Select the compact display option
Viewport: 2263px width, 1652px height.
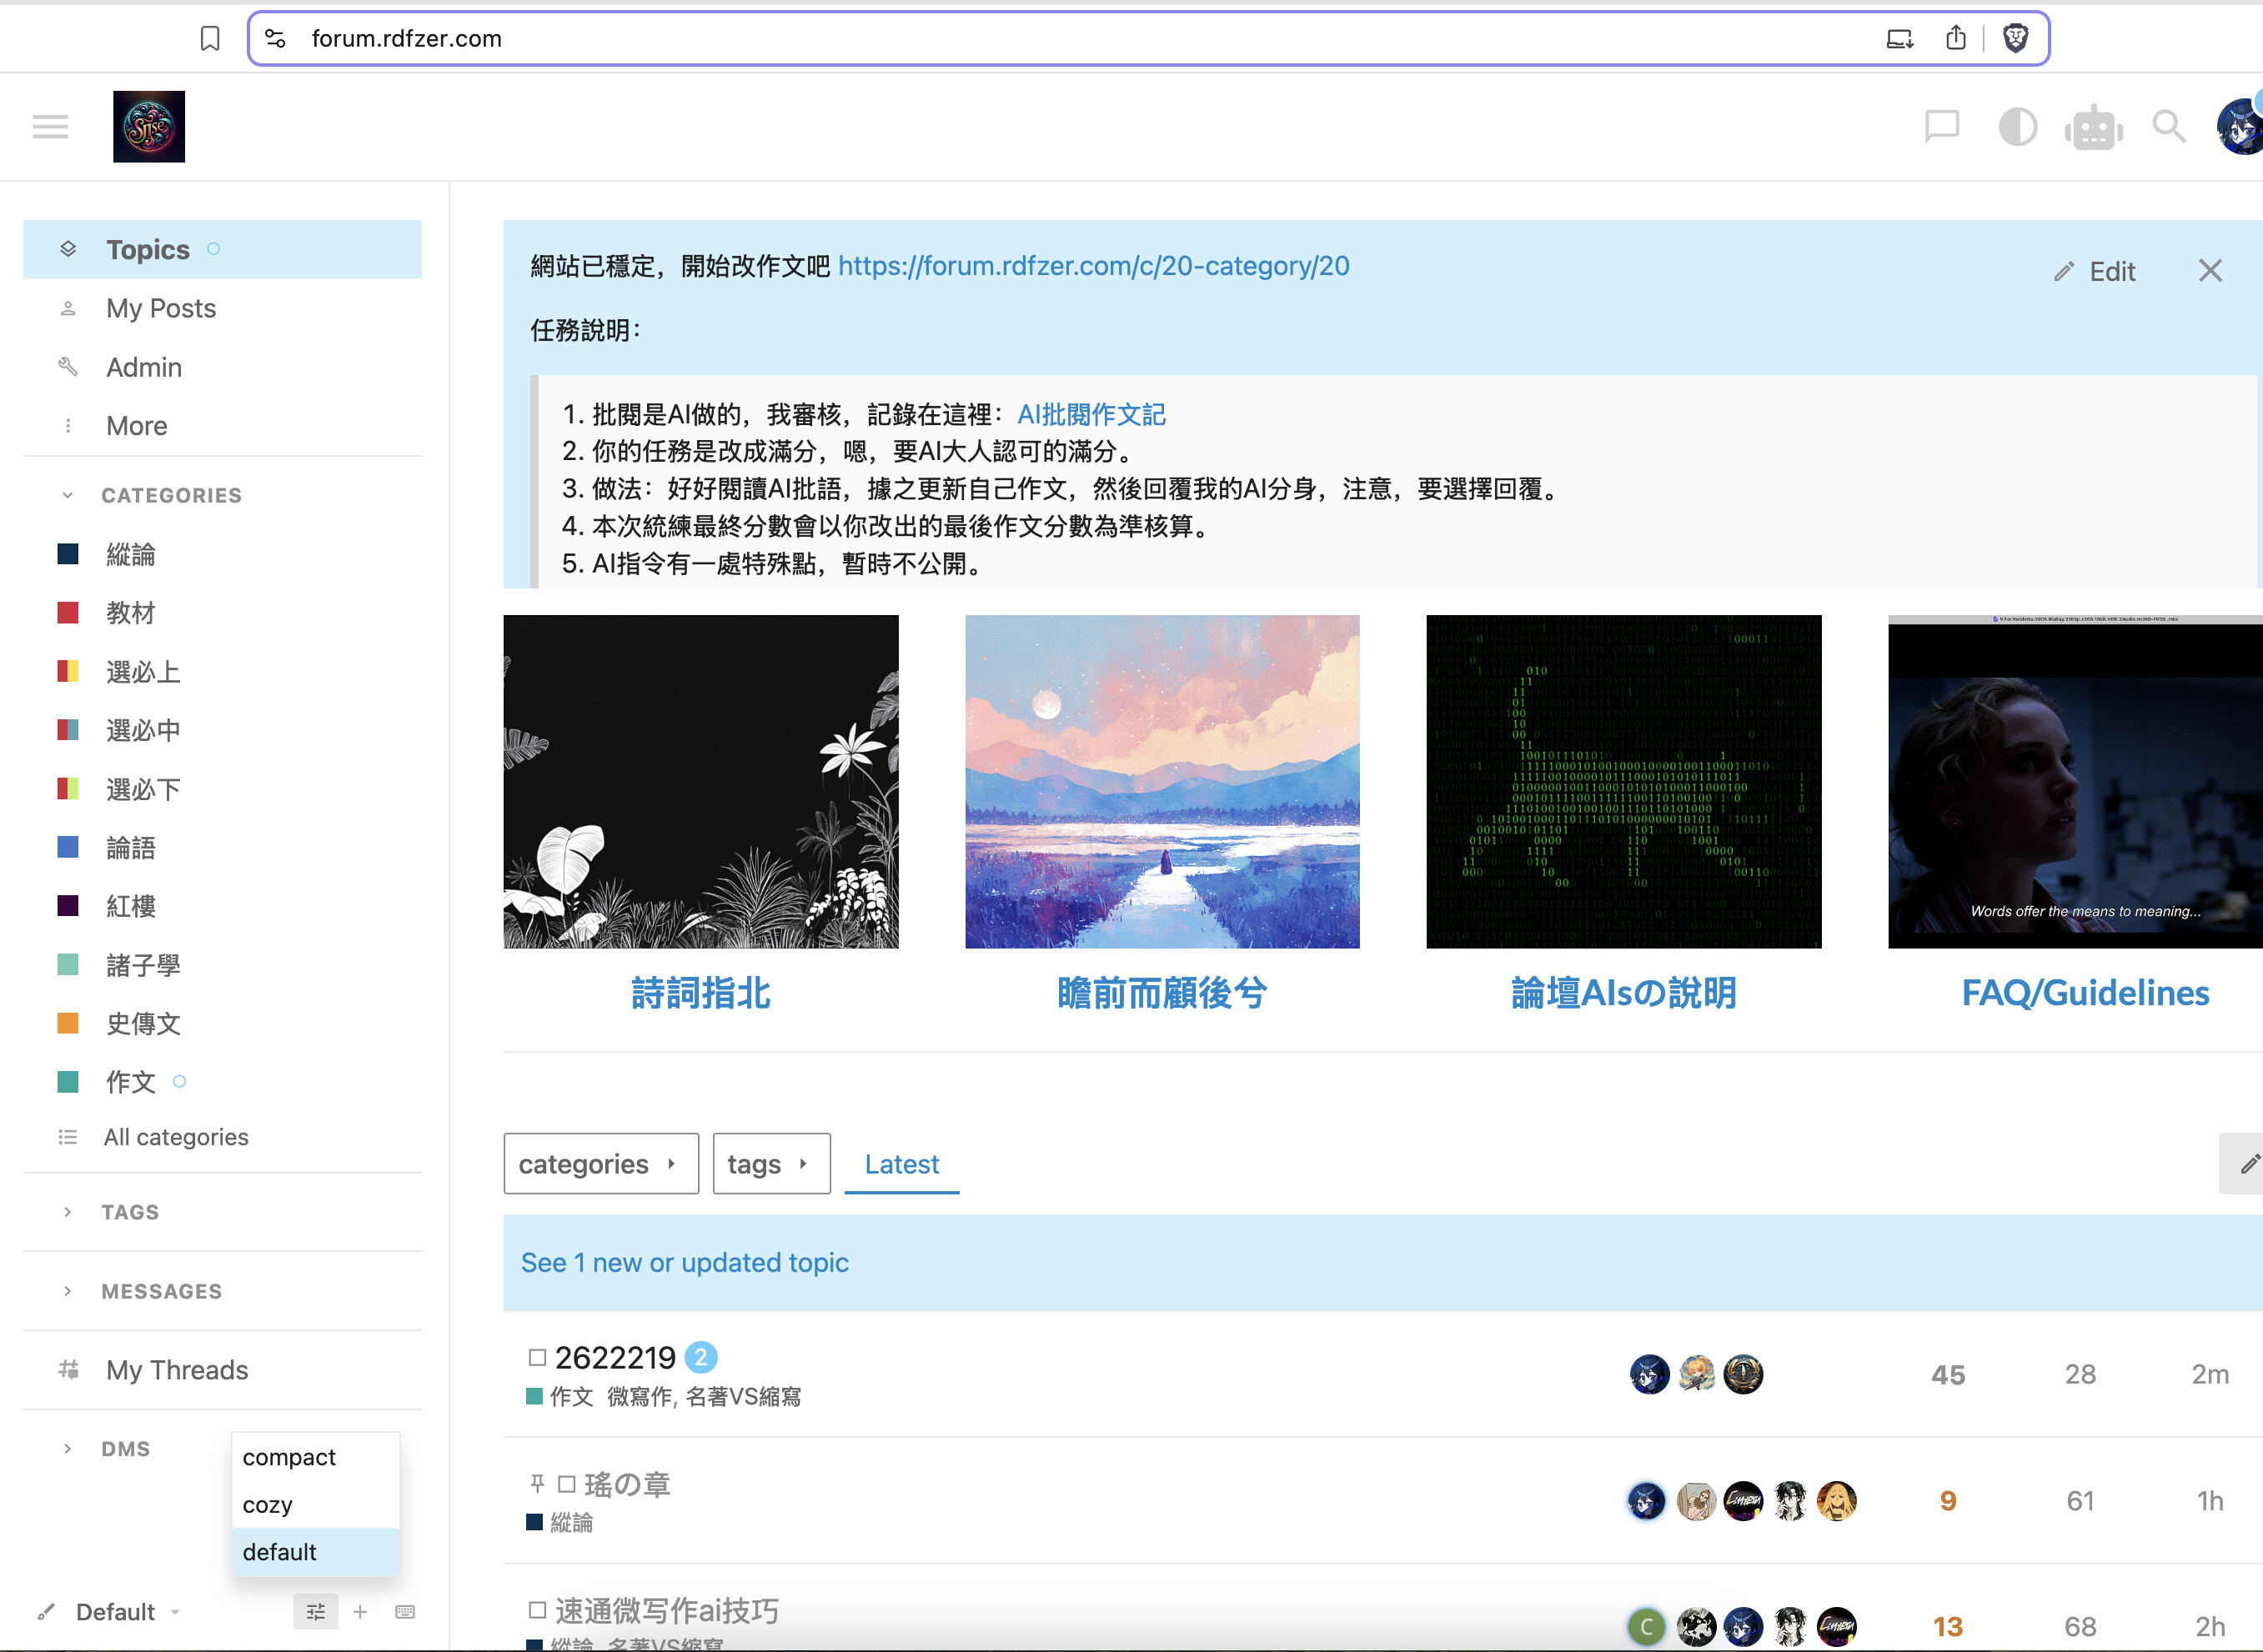[x=289, y=1457]
